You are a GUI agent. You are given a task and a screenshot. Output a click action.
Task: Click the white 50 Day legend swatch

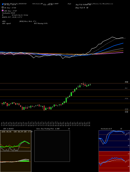(x=3, y=8)
